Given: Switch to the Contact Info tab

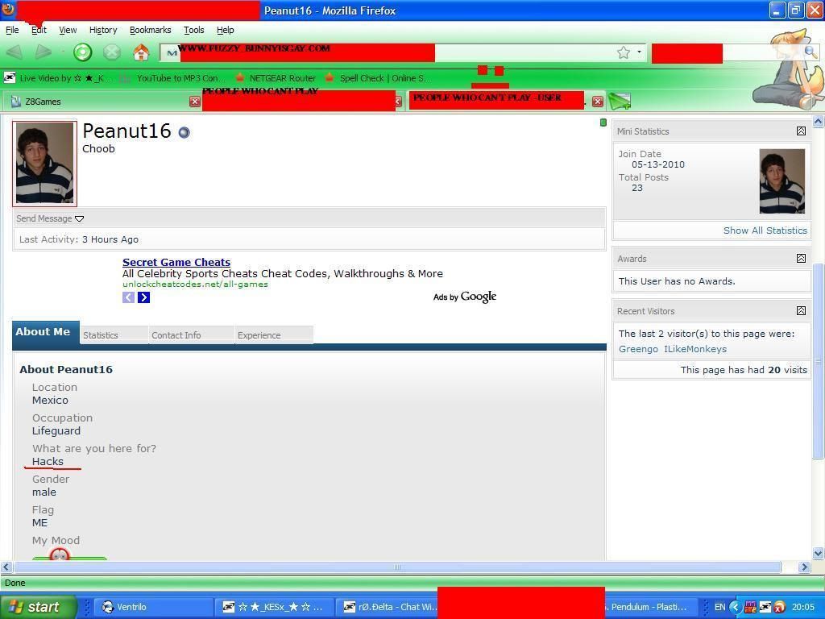Looking at the screenshot, I should 176,335.
